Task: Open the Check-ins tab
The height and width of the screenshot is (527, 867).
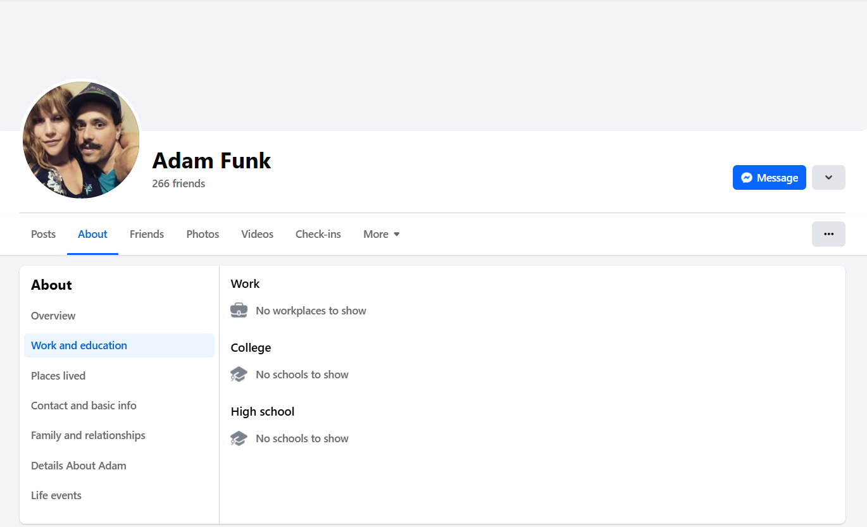Action: (318, 234)
